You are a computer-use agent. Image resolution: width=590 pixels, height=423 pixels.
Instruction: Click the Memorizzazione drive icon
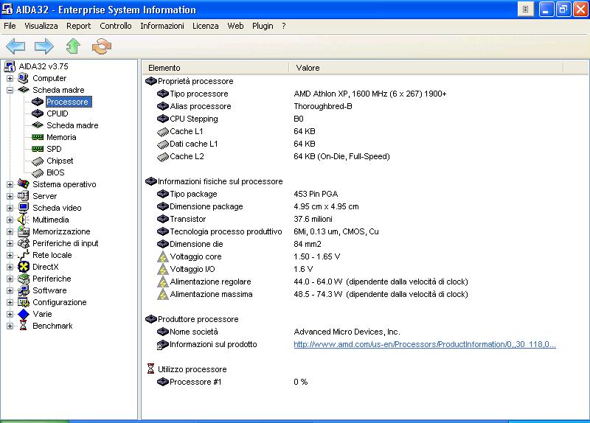point(24,231)
